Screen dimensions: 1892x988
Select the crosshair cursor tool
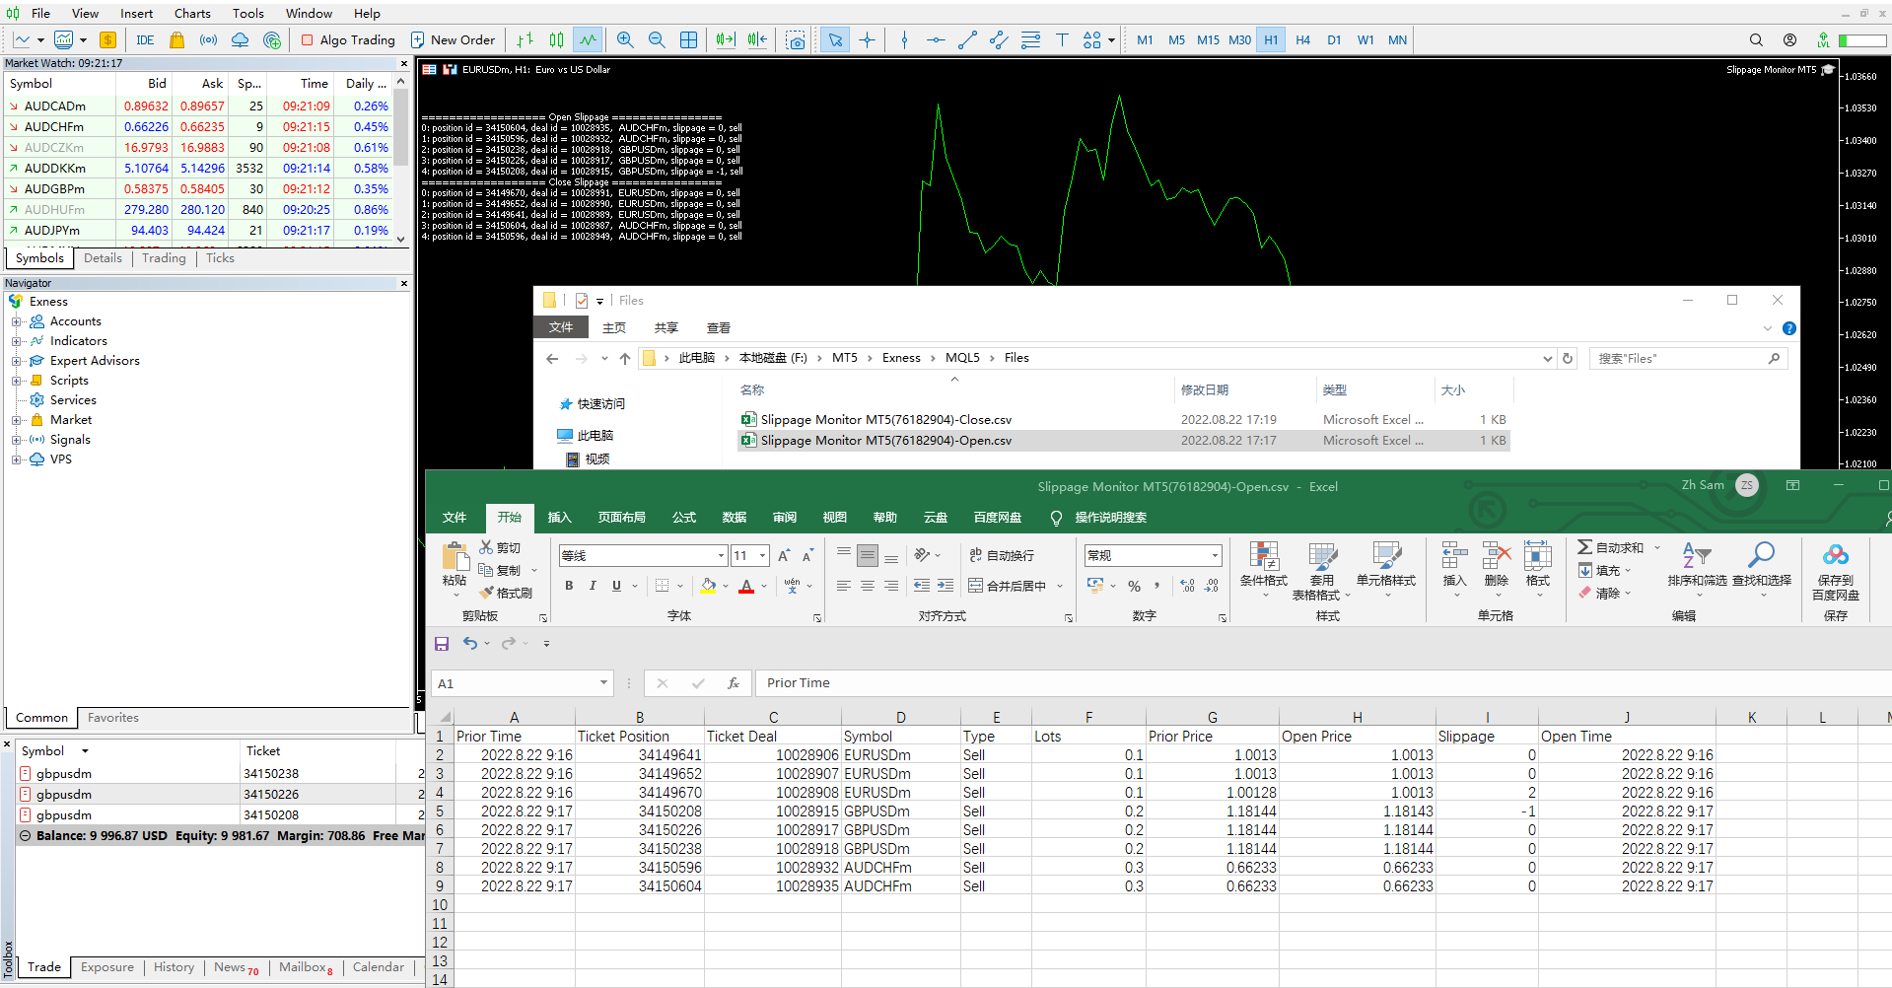(x=867, y=40)
